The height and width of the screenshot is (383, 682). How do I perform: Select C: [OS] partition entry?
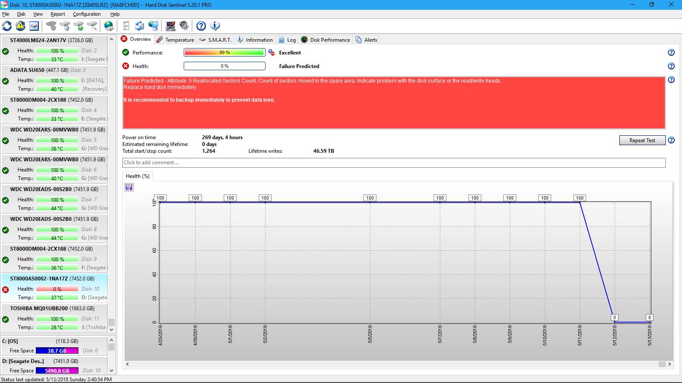[54, 346]
